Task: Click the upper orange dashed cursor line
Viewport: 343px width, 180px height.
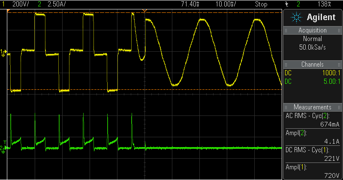Action: tap(144, 13)
